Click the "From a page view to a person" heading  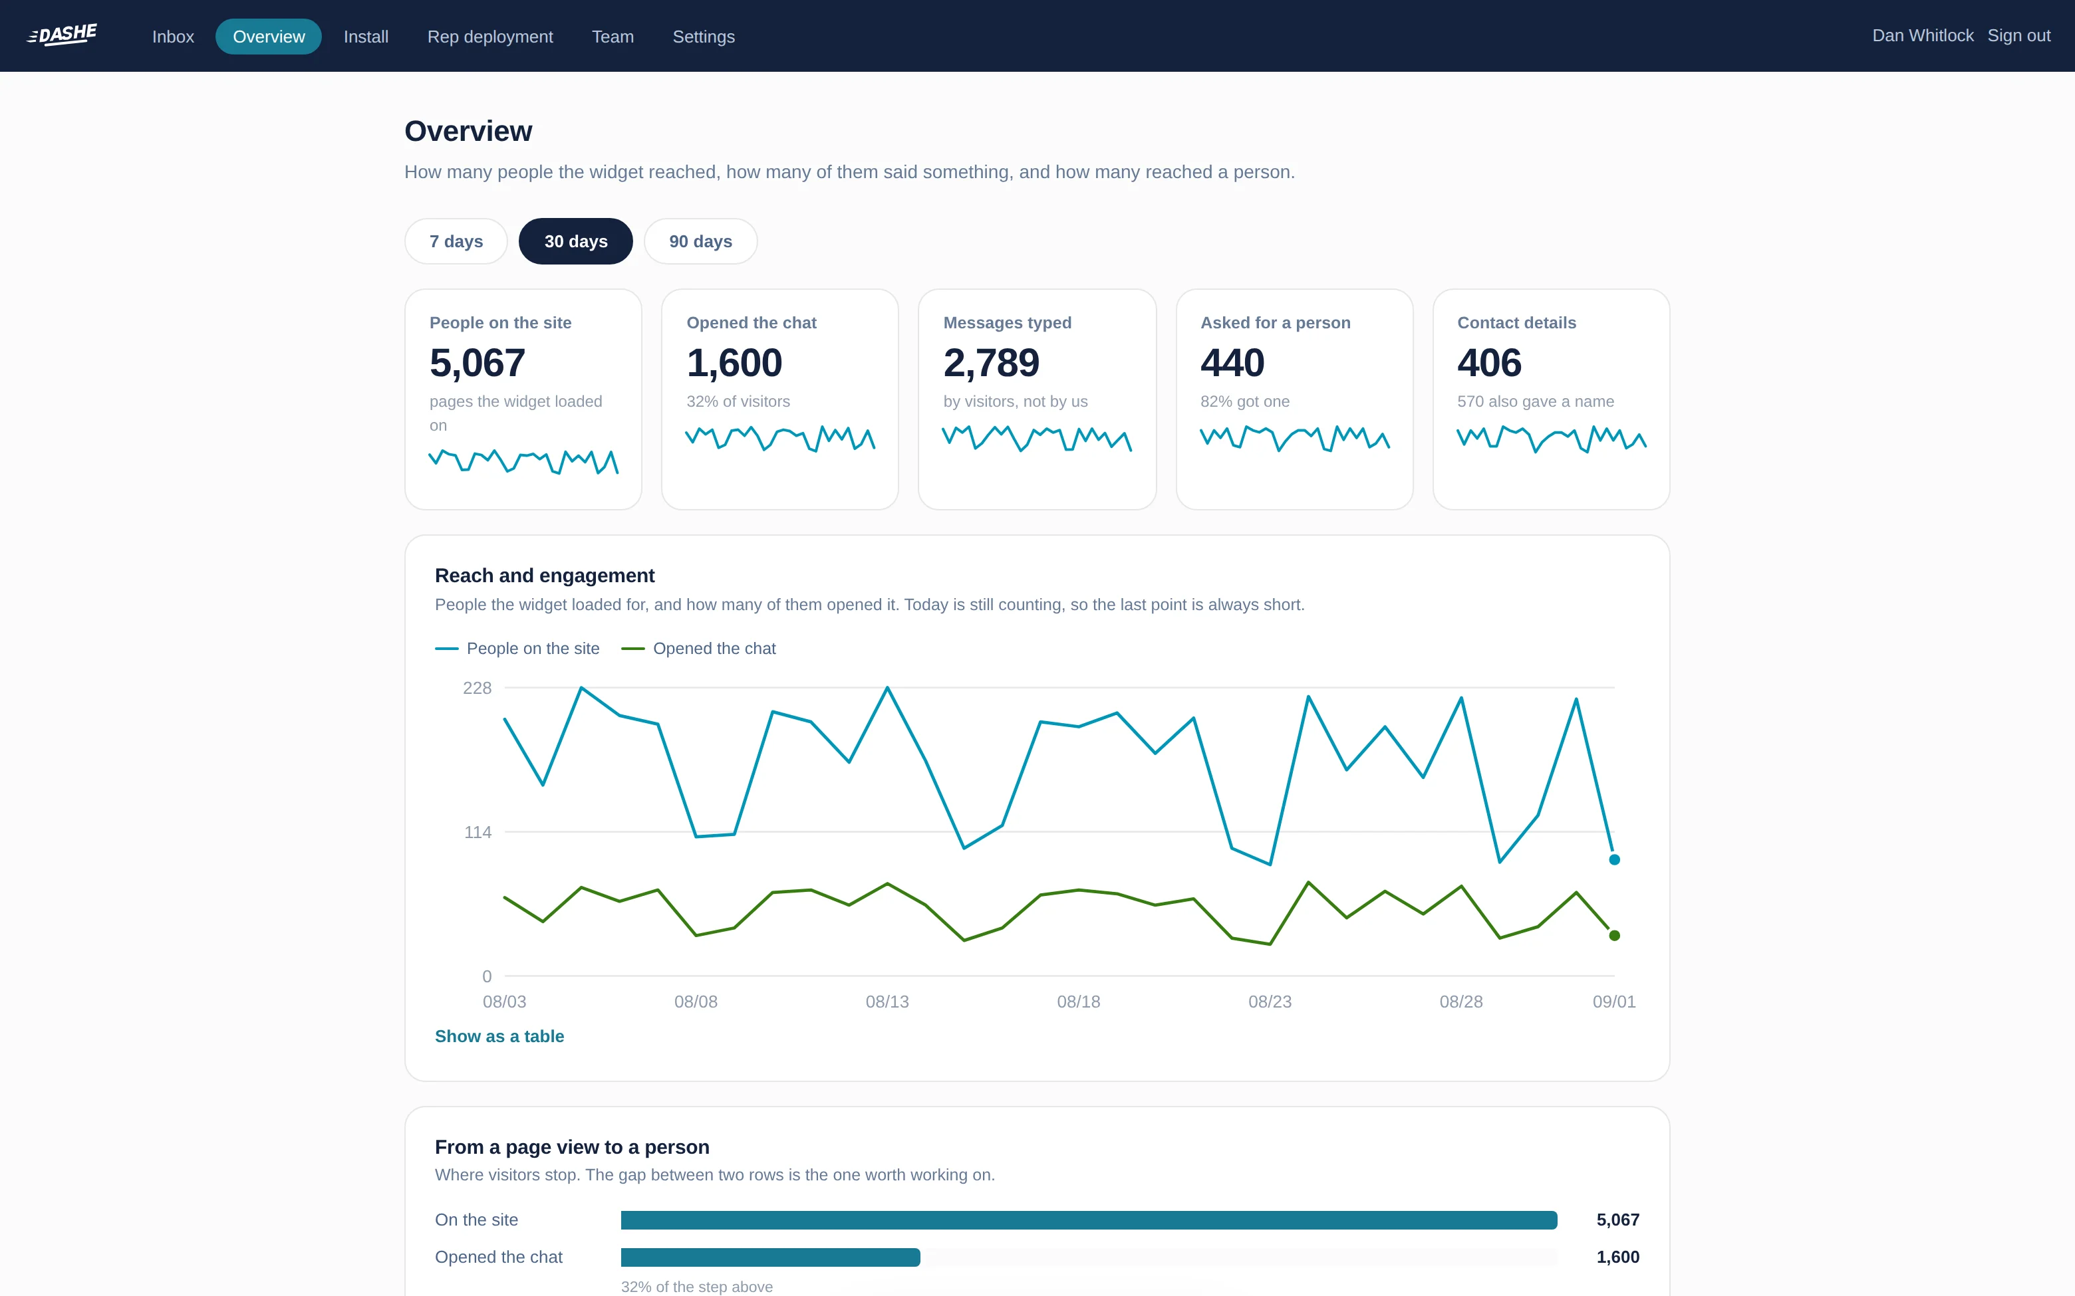click(x=572, y=1147)
